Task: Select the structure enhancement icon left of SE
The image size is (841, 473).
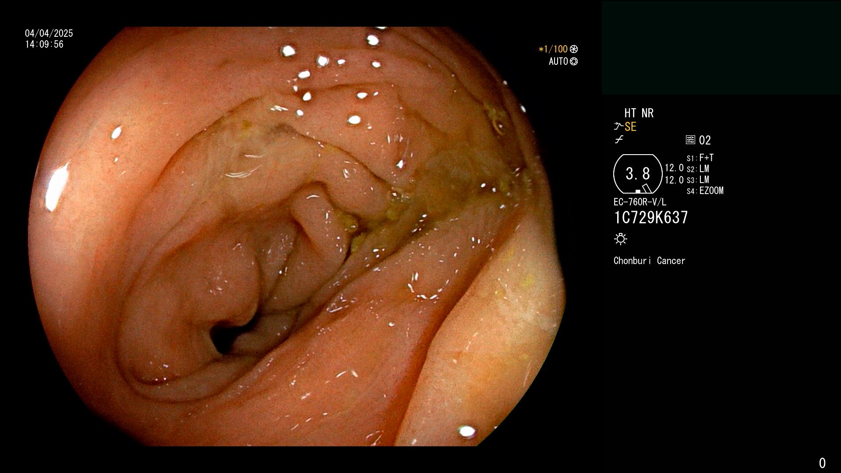Action: 618,127
